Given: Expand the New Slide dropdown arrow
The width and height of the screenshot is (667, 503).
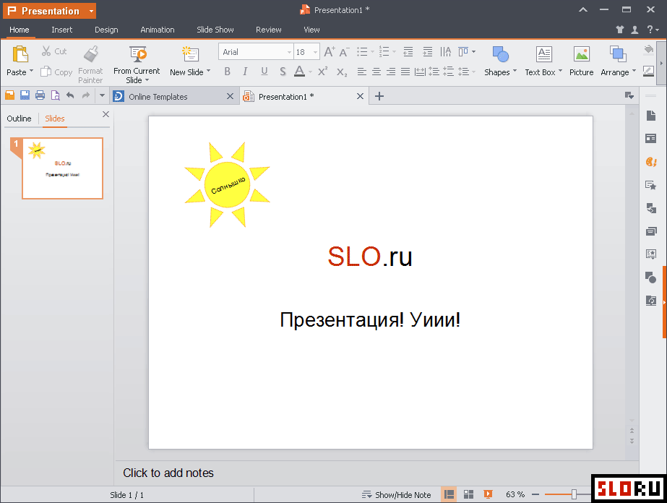Looking at the screenshot, I should (x=208, y=71).
